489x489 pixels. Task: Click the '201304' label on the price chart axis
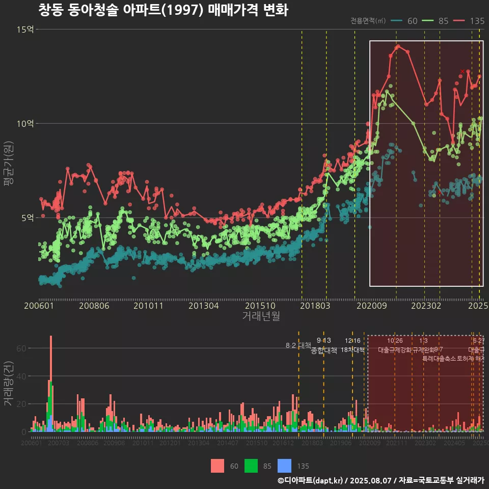point(204,306)
